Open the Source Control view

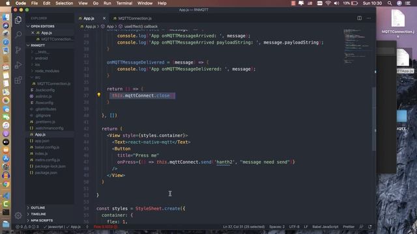18,50
